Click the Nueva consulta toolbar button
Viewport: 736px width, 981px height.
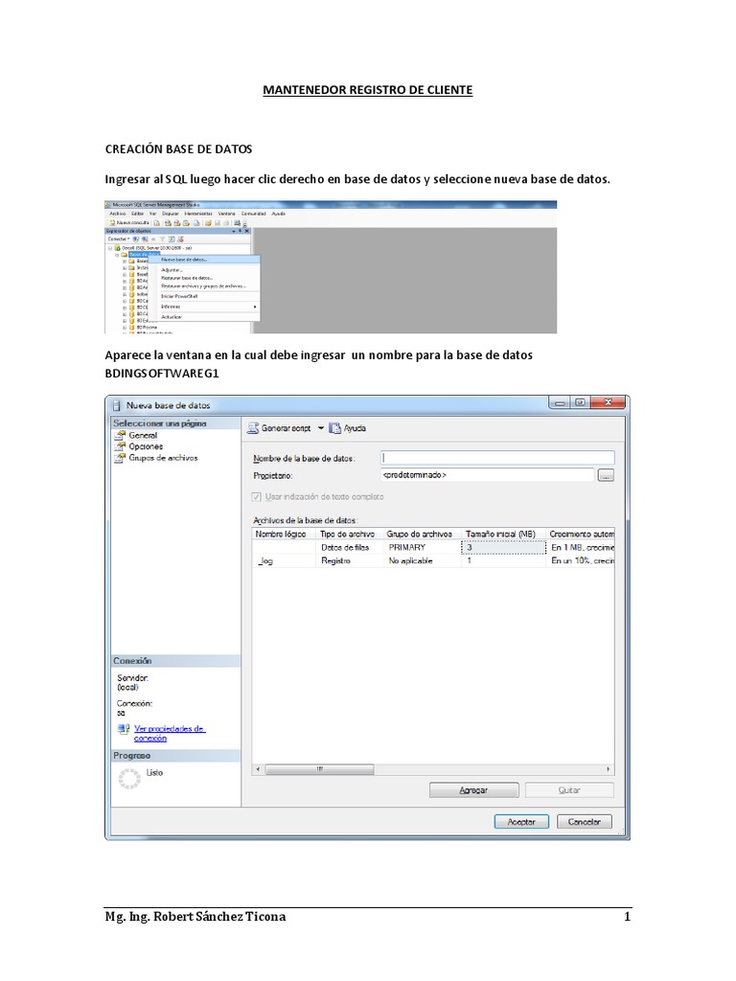tap(129, 222)
